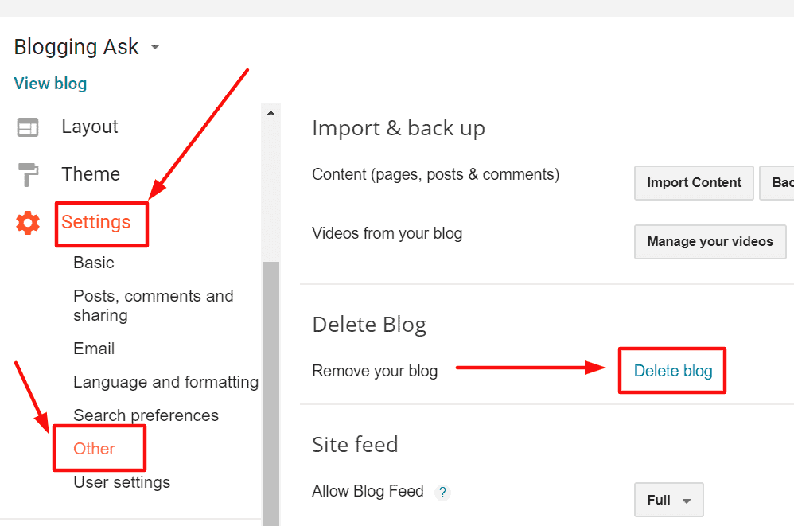Go to Basic settings
794x526 pixels.
[94, 263]
